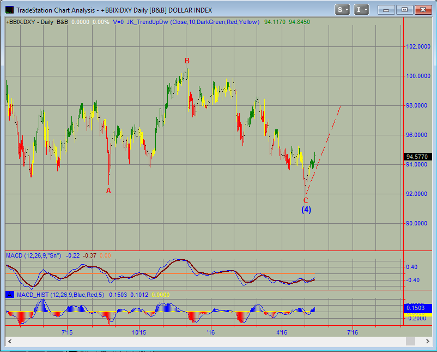437x352 pixels.
Task: Click the +BBIX:DXY symbol label
Action: click(21, 22)
